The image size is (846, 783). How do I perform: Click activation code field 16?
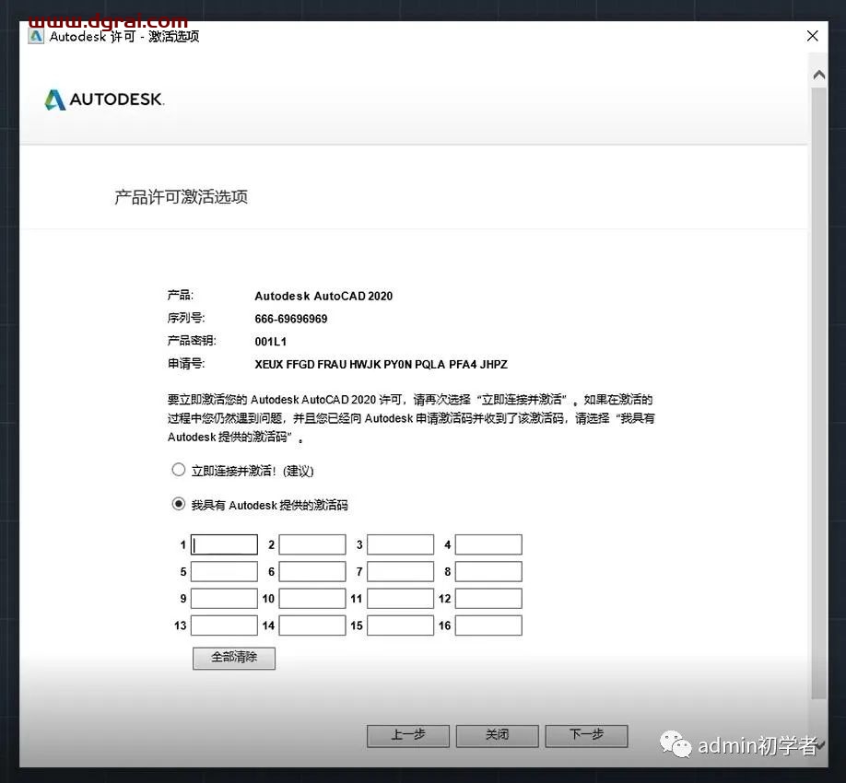point(488,625)
